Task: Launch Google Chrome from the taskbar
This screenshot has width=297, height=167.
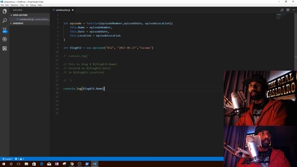Action: click(x=72, y=164)
